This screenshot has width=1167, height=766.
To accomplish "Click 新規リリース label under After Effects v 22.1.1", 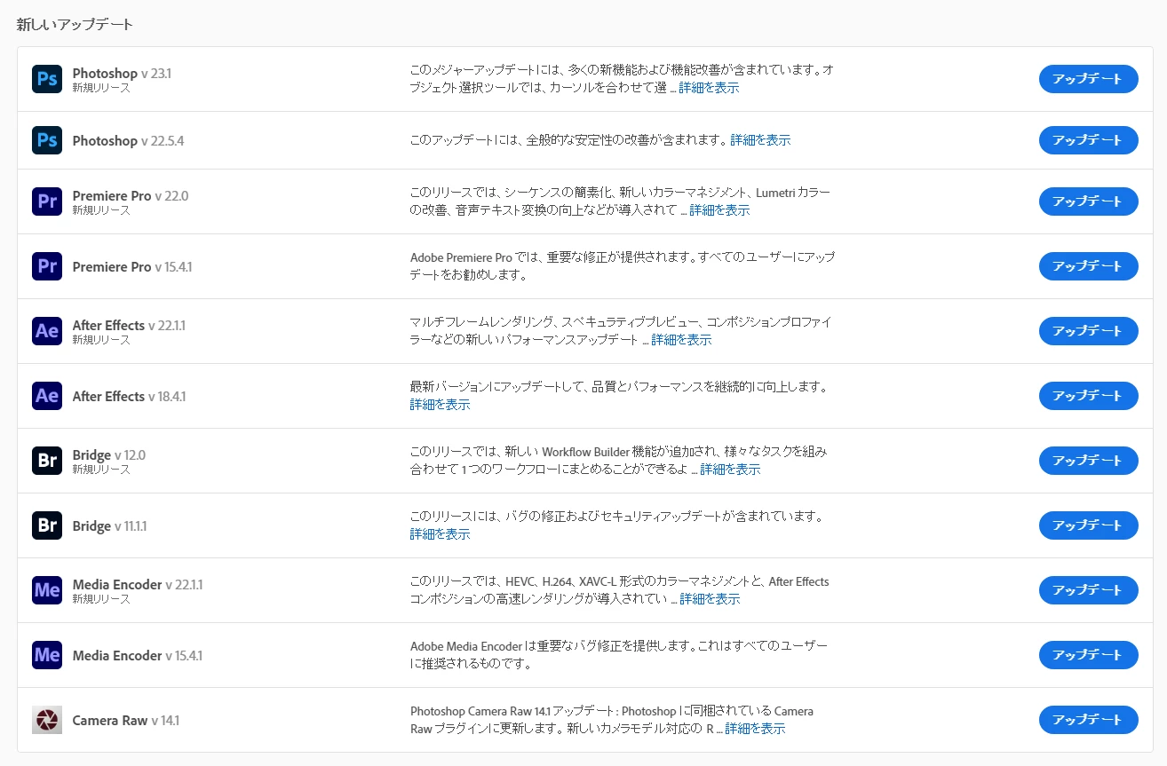I will click(101, 340).
